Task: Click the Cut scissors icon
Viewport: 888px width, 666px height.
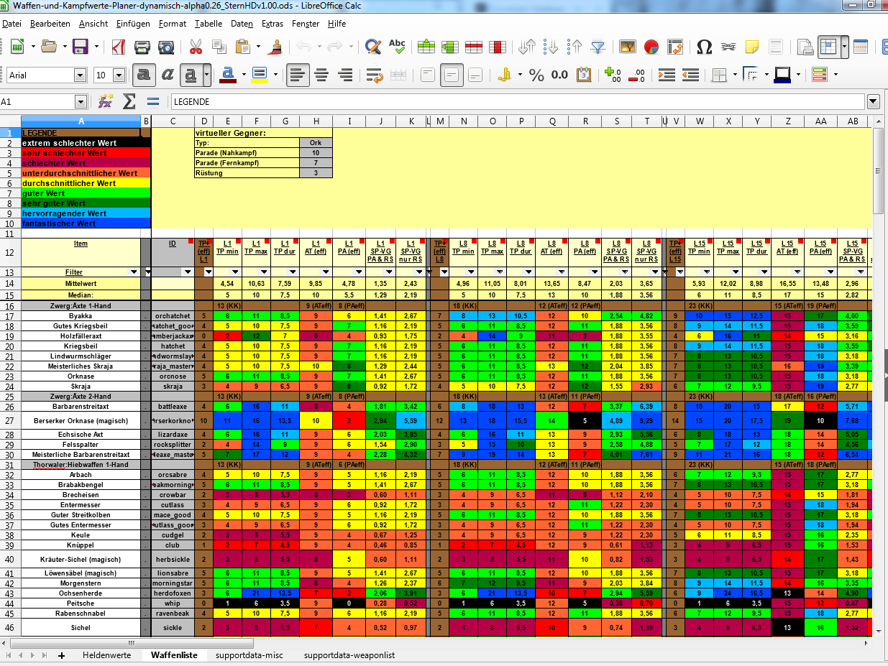Action: point(196,47)
